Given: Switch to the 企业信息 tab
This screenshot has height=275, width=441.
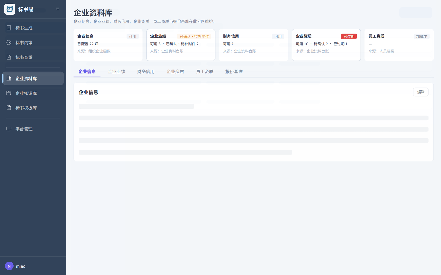Looking at the screenshot, I should click(x=87, y=71).
